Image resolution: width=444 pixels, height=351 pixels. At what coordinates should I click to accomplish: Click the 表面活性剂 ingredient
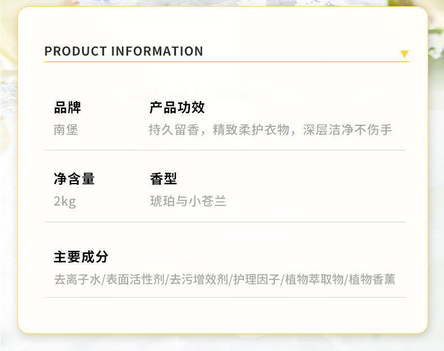coord(135,279)
